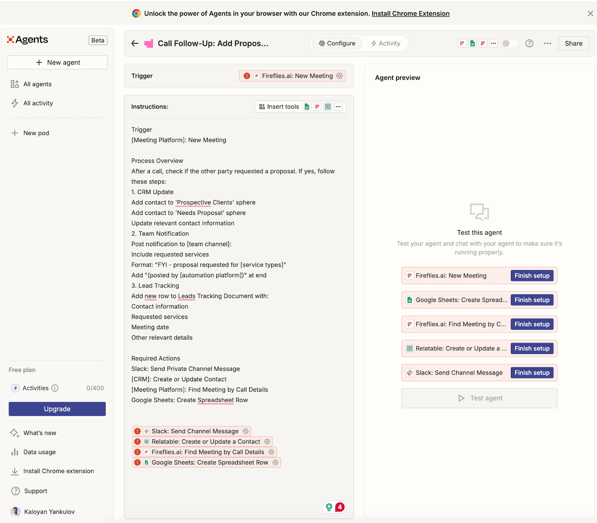The width and height of the screenshot is (597, 523).
Task: Toggle the agent on/off switch
Action: (x=509, y=43)
